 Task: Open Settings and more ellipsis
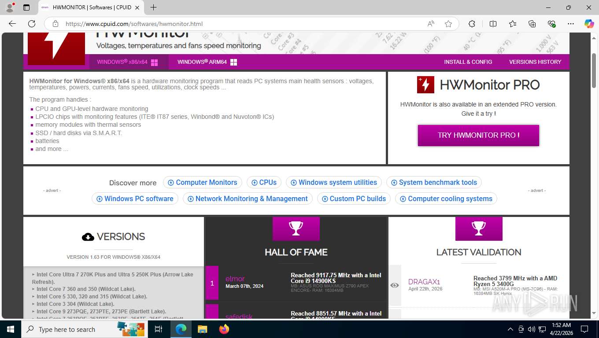[571, 24]
